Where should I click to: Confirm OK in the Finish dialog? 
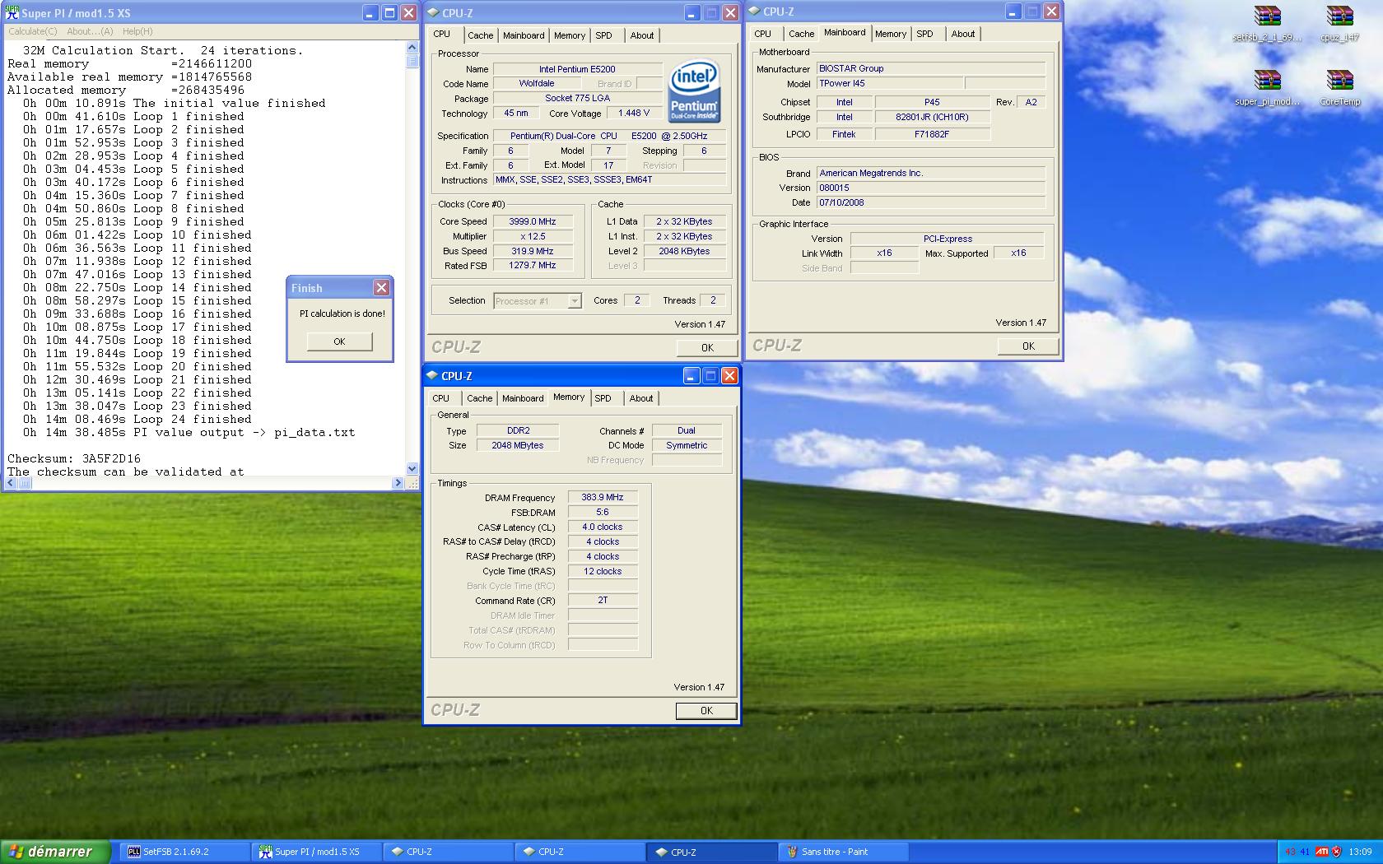tap(339, 341)
